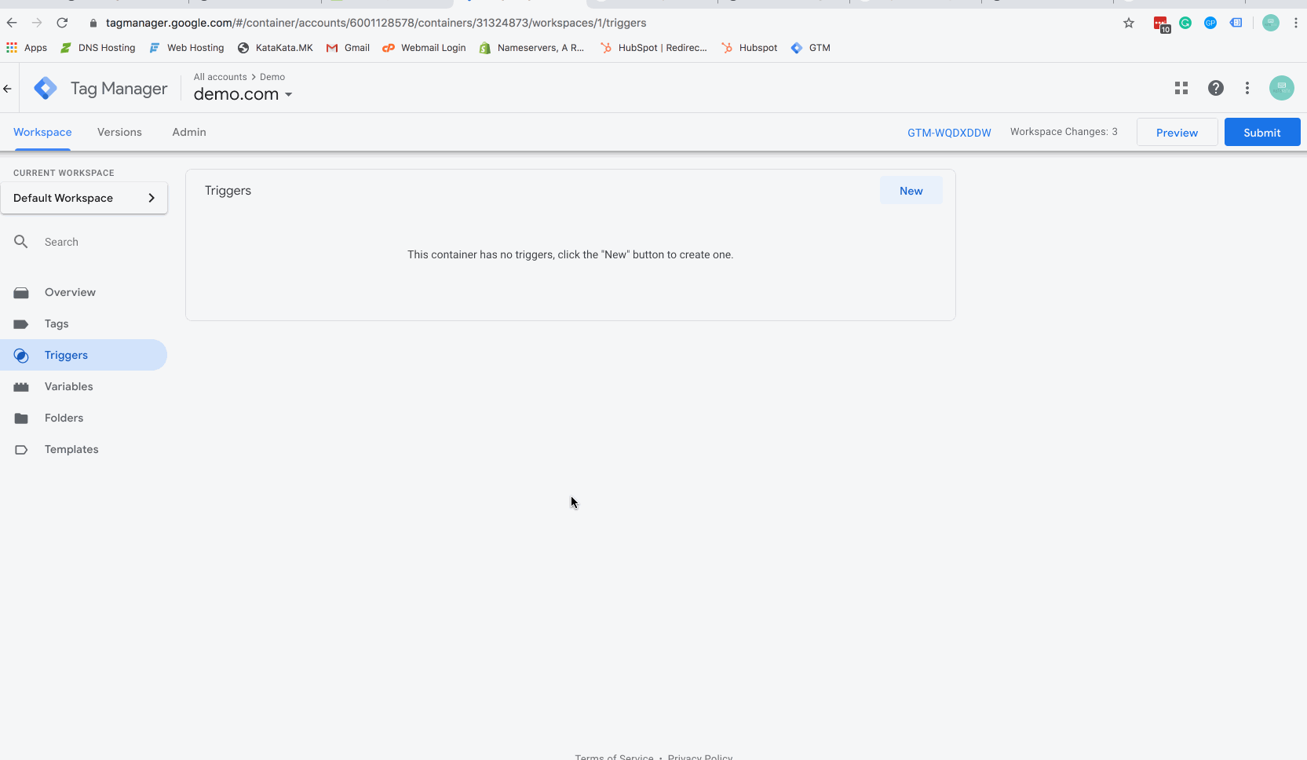This screenshot has width=1307, height=760.
Task: Create a new trigger with New button
Action: coord(911,191)
